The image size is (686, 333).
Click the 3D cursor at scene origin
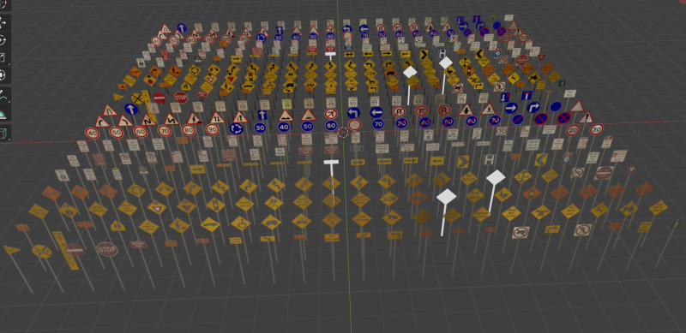(343, 133)
